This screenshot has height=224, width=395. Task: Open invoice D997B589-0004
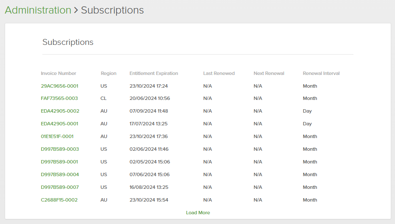point(60,174)
